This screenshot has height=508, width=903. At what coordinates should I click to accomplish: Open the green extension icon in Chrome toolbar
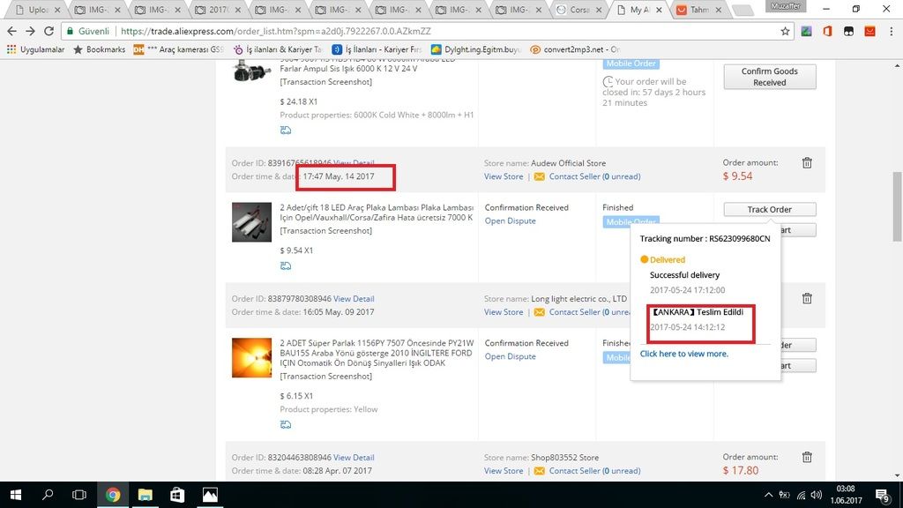(806, 31)
